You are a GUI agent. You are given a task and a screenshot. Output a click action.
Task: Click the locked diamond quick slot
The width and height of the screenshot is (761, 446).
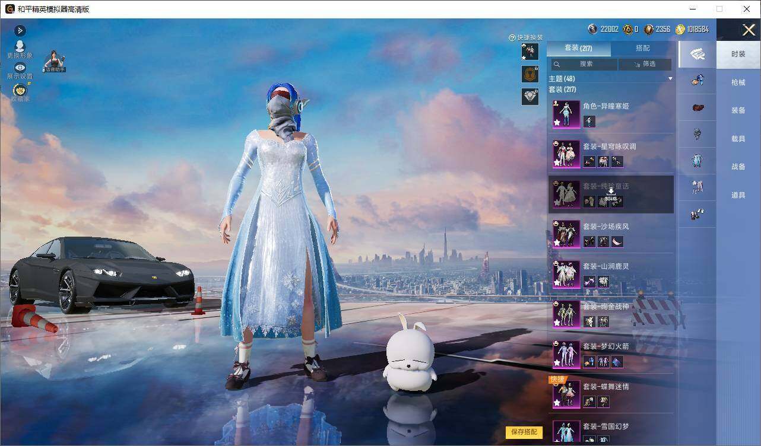(x=530, y=97)
